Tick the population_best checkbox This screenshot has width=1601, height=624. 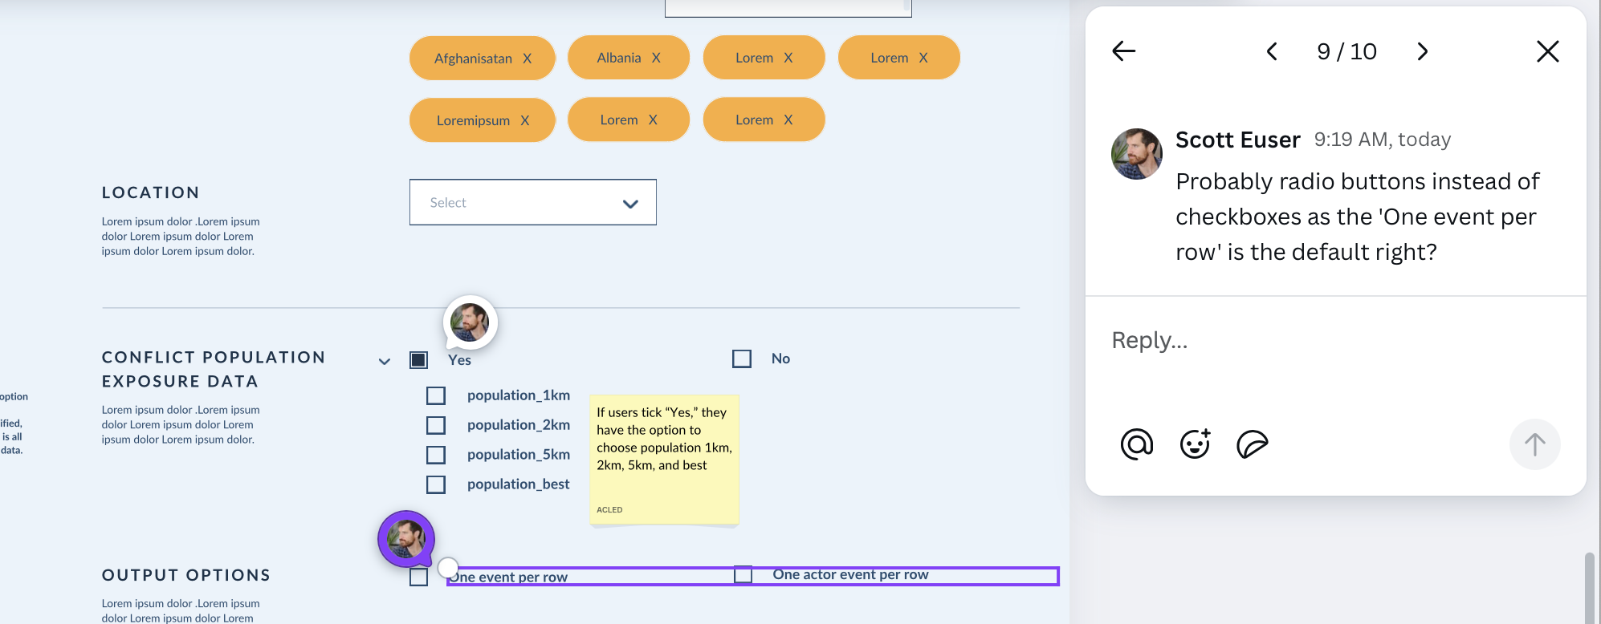[436, 484]
